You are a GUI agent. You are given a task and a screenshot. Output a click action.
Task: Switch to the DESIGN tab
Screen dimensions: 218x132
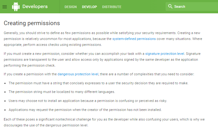(70, 7)
